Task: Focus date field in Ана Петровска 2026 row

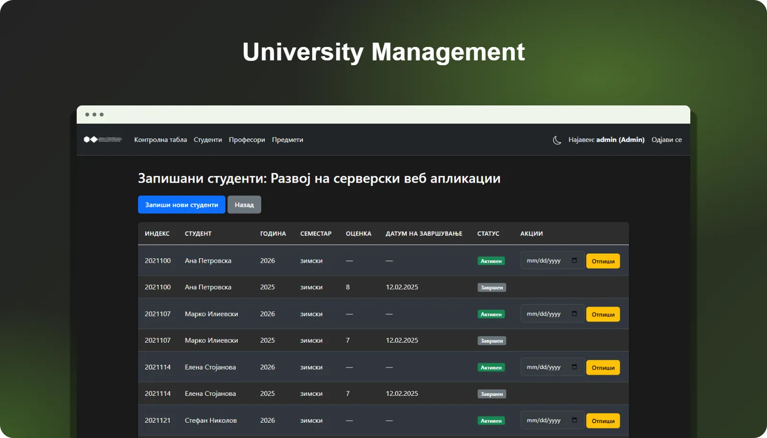Action: [x=552, y=260]
